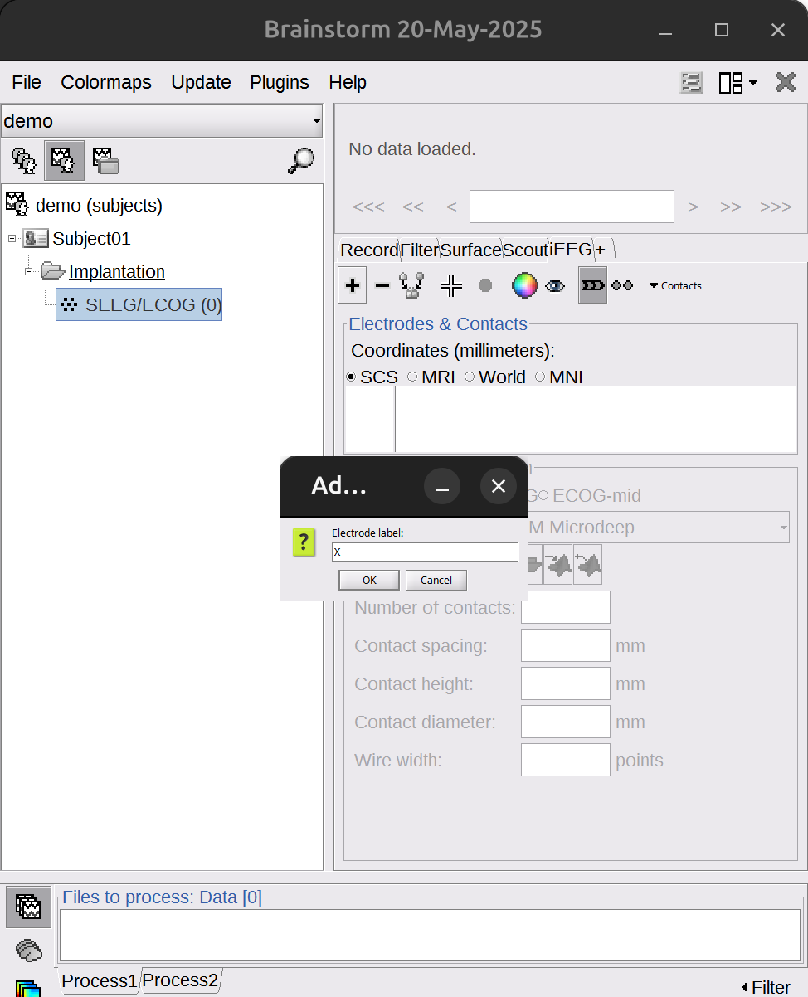The height and width of the screenshot is (997, 808).
Task: Jump forward with >>> button
Action: (x=776, y=207)
